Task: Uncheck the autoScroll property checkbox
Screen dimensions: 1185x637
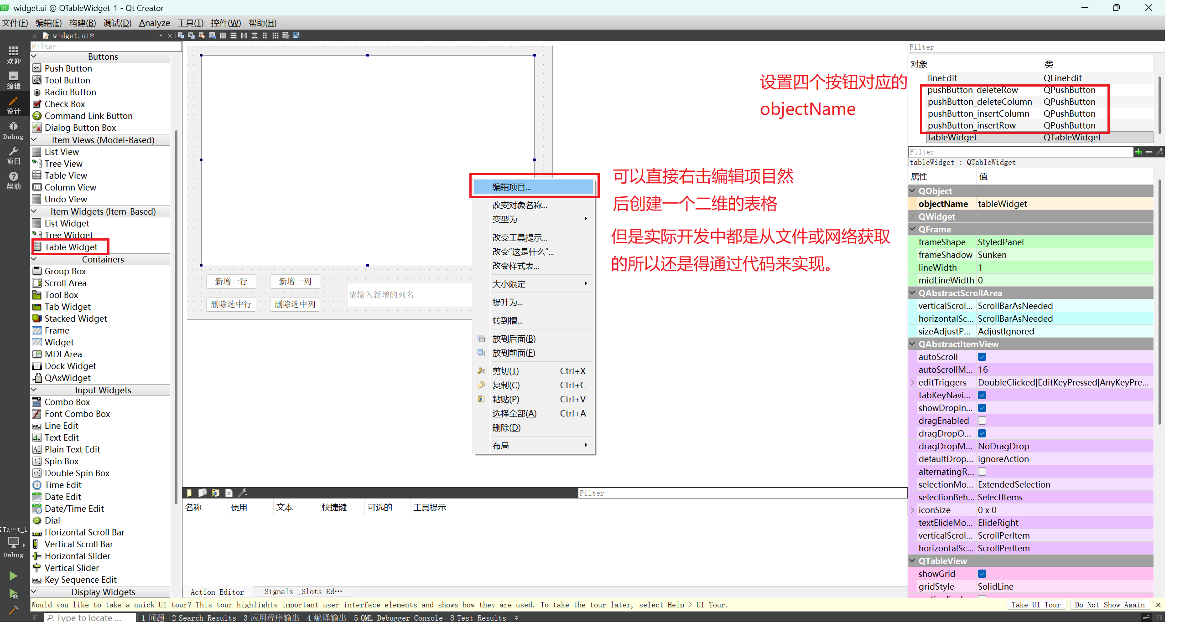Action: pyautogui.click(x=982, y=357)
